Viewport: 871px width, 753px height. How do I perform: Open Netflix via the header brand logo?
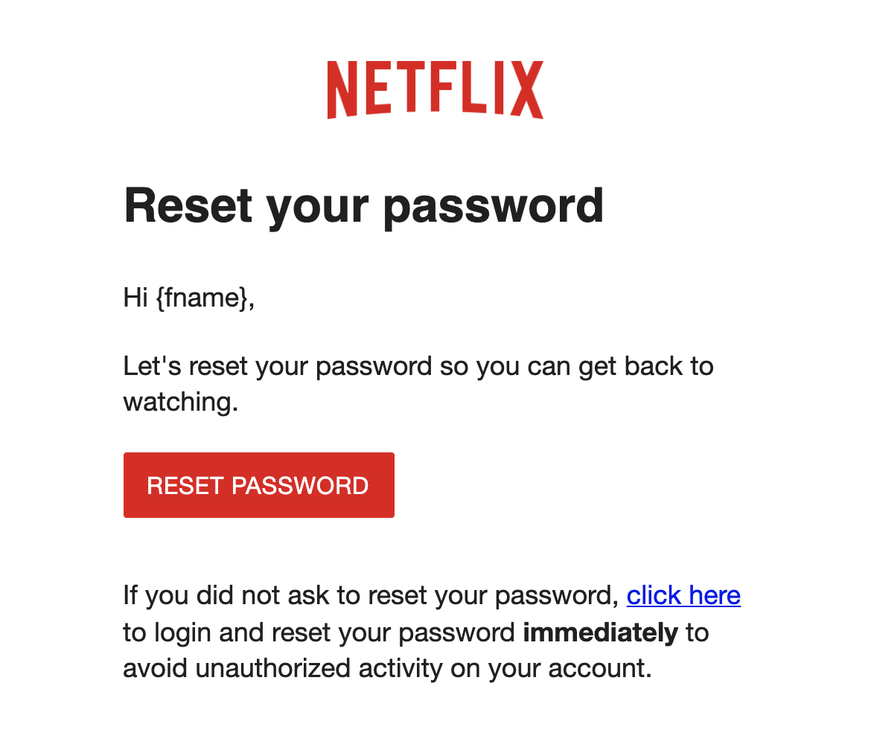(x=434, y=89)
